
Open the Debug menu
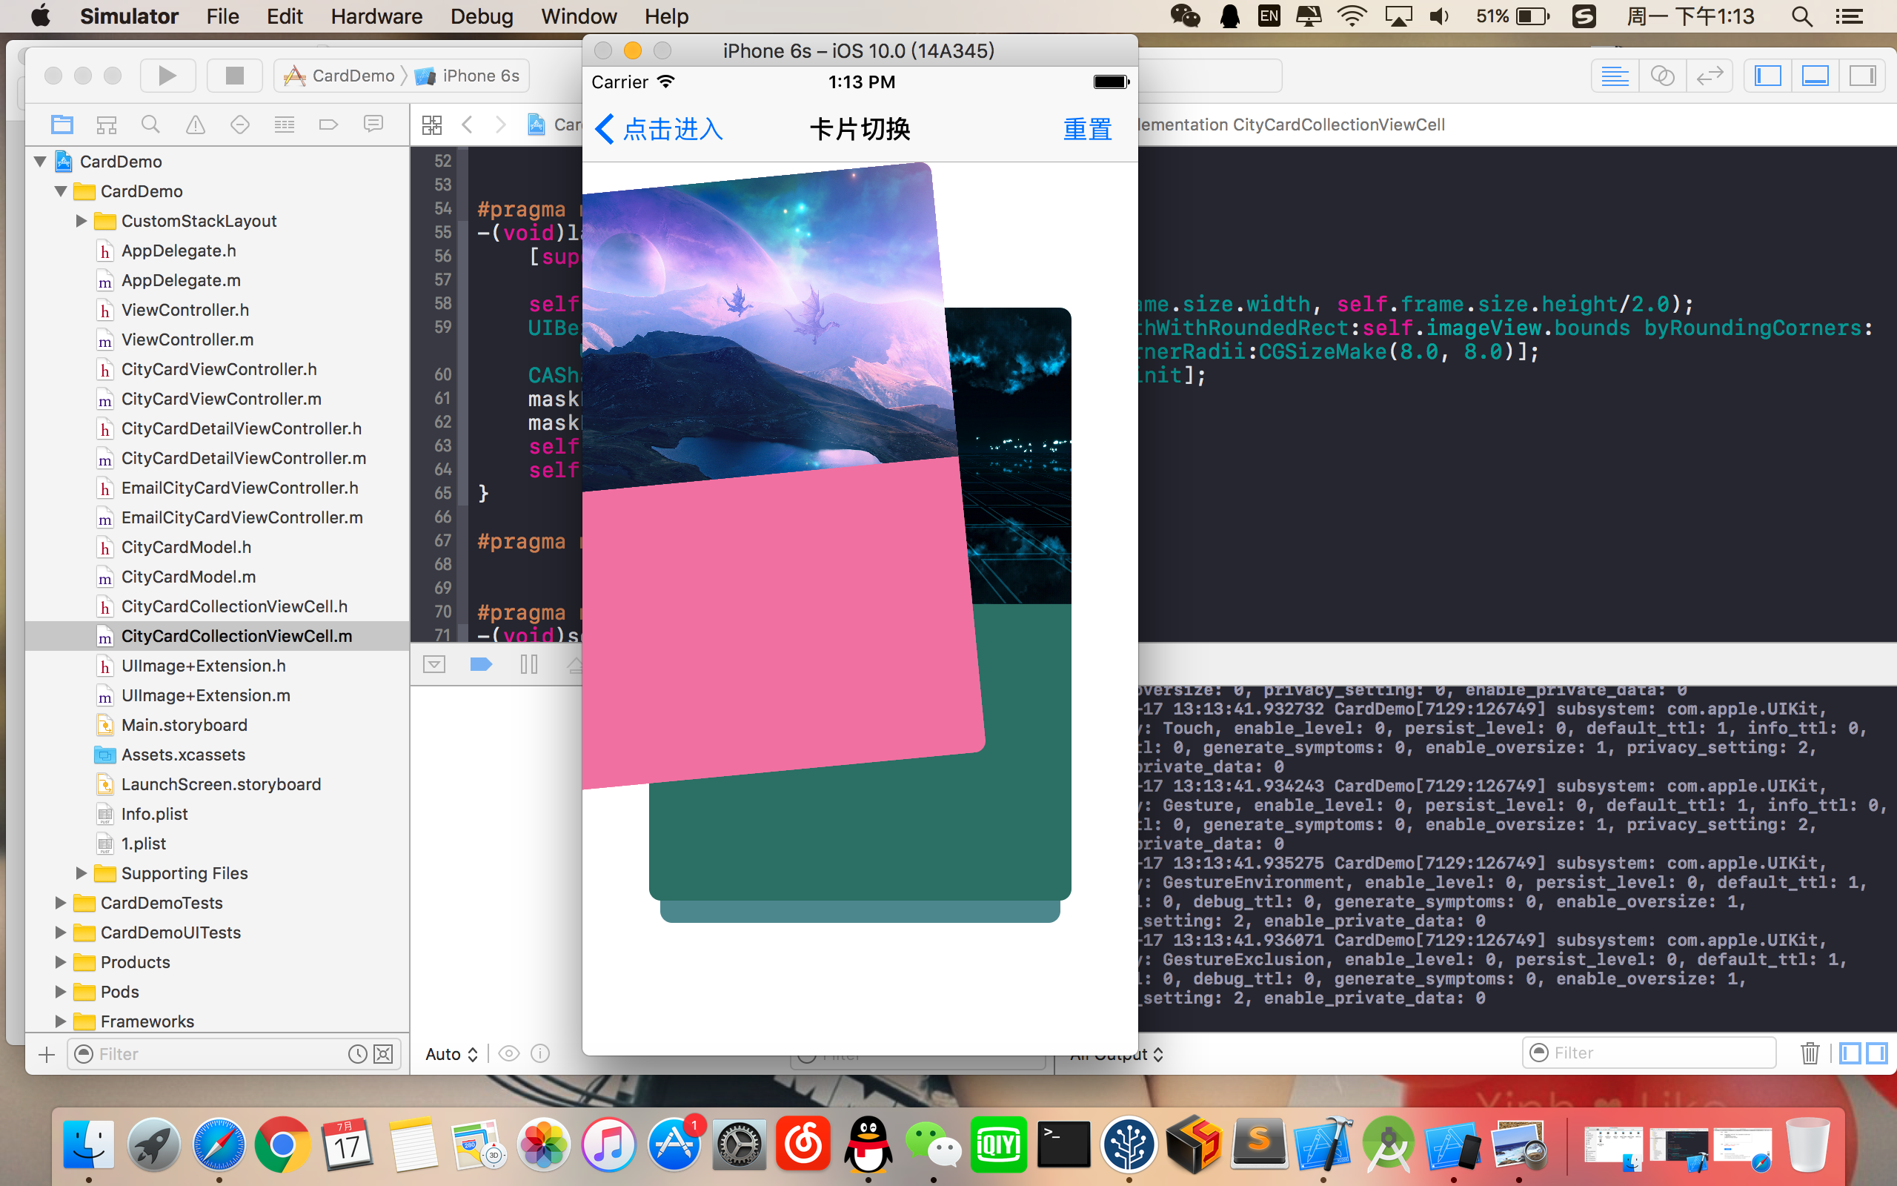pos(482,16)
